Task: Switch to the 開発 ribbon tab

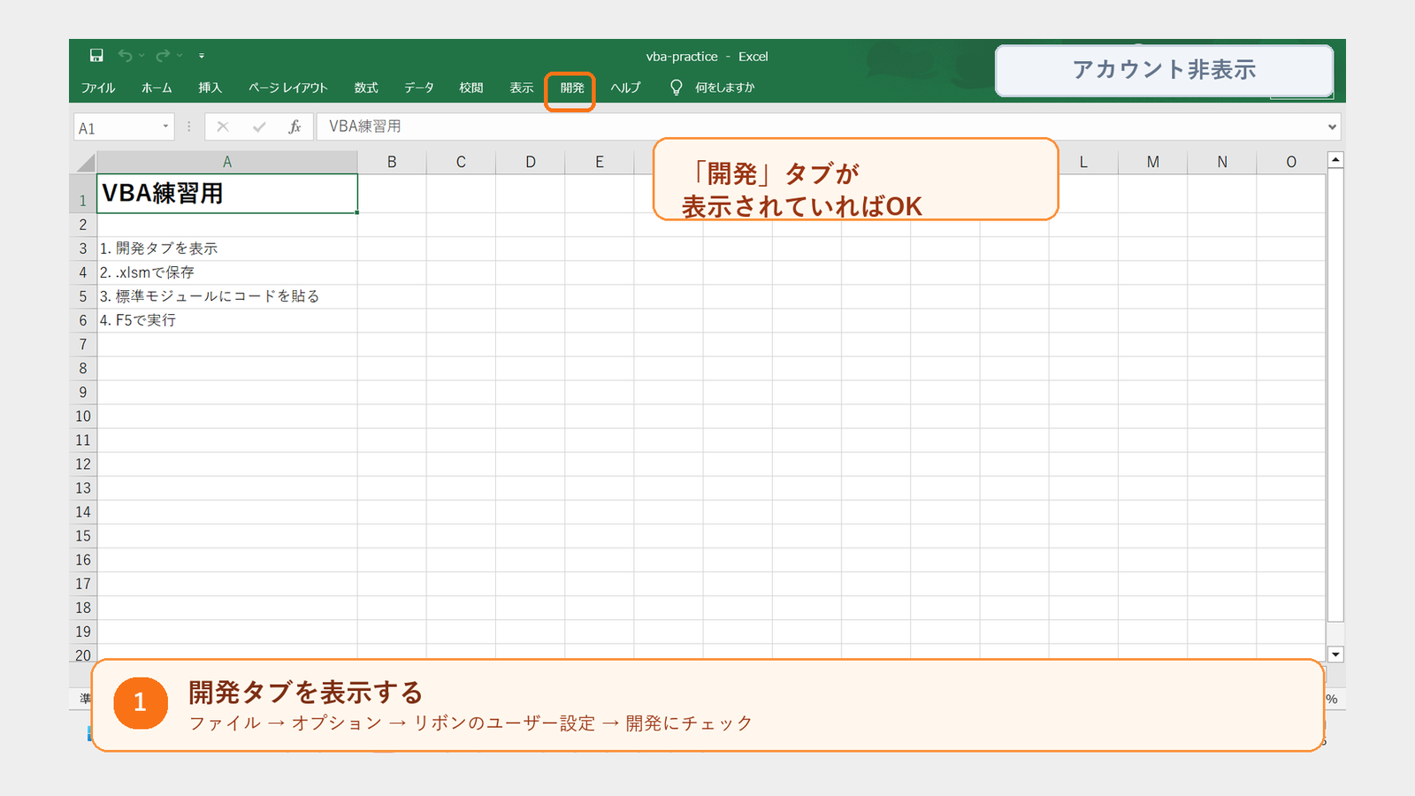Action: [x=572, y=88]
